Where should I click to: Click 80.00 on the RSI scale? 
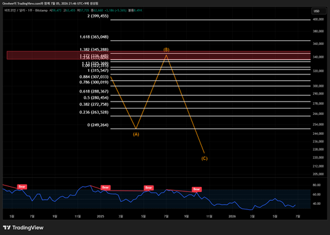click(316, 185)
